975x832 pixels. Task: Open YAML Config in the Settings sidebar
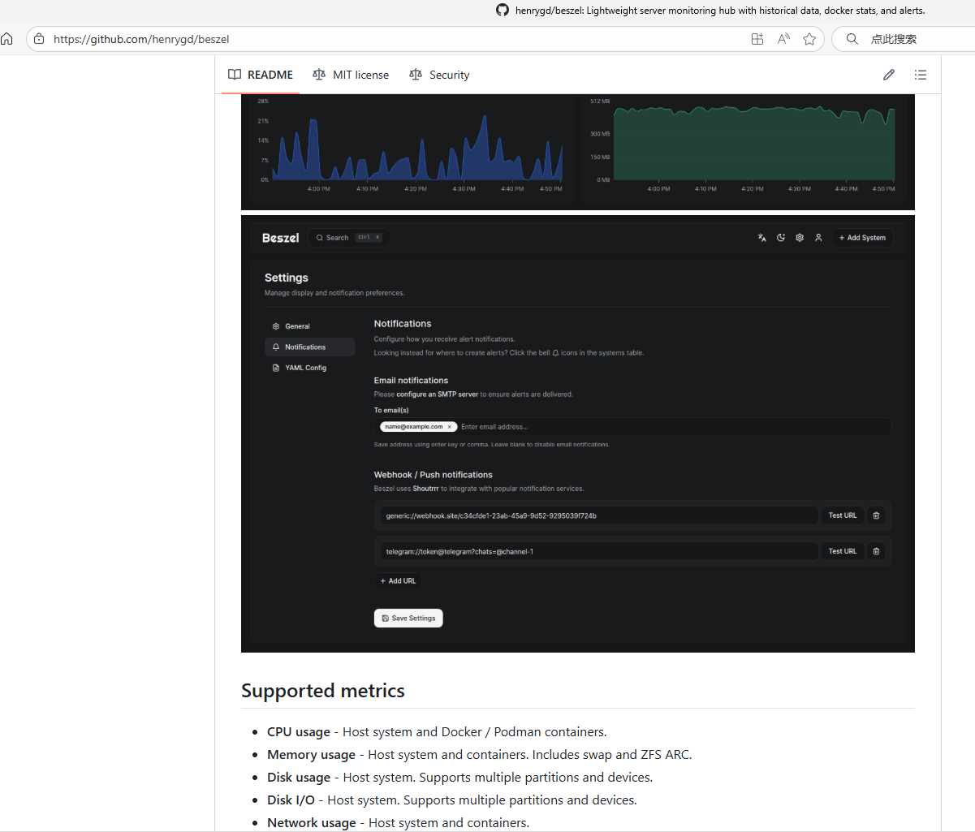click(305, 368)
